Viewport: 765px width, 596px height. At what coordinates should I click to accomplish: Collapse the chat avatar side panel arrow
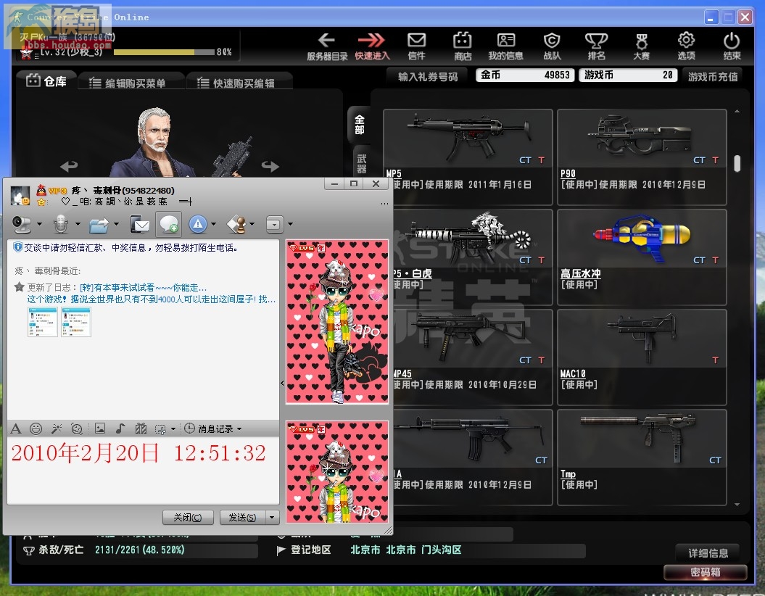283,384
